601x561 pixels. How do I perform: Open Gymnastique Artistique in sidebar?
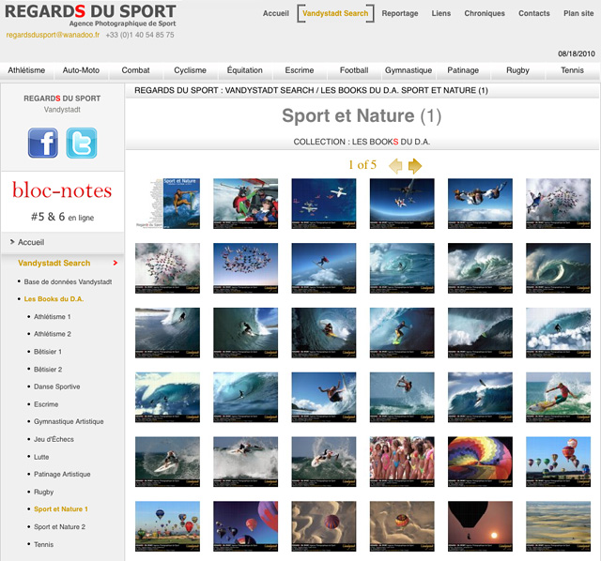(69, 421)
